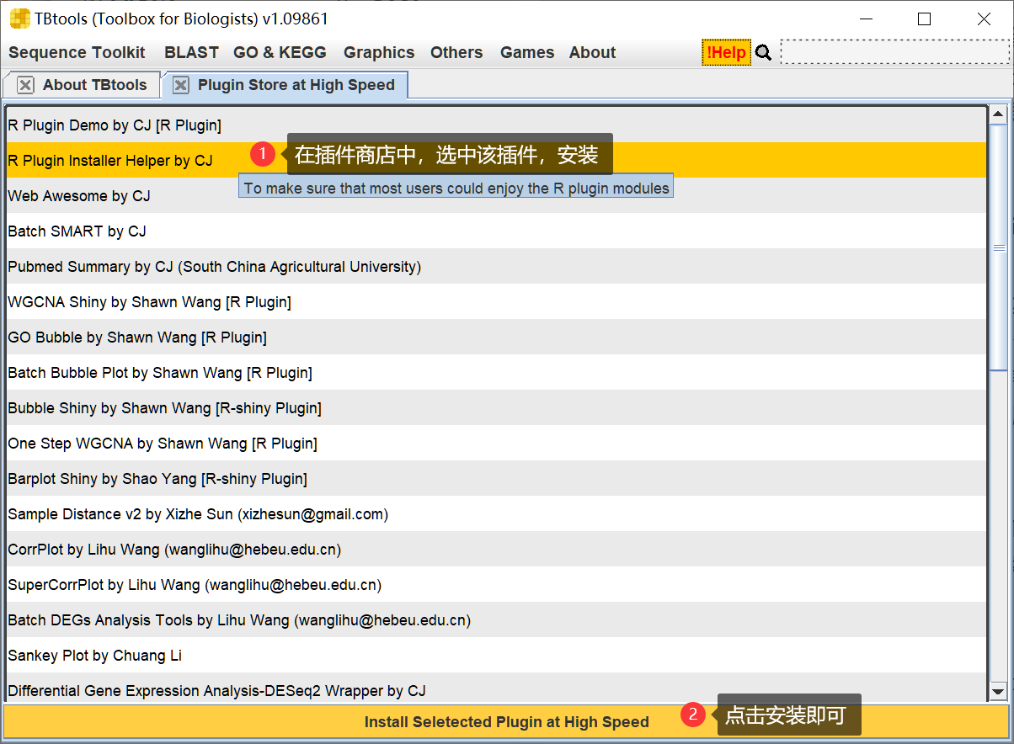Select R Plugin Installer Helper by CJ
The width and height of the screenshot is (1014, 744).
(x=496, y=160)
